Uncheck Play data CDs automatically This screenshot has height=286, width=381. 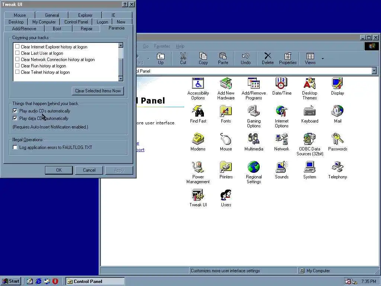coord(15,118)
